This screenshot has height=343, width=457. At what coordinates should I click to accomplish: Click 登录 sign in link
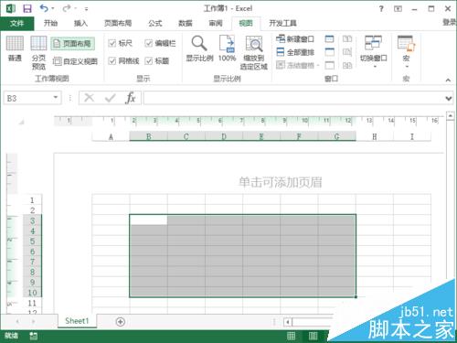pyautogui.click(x=450, y=22)
